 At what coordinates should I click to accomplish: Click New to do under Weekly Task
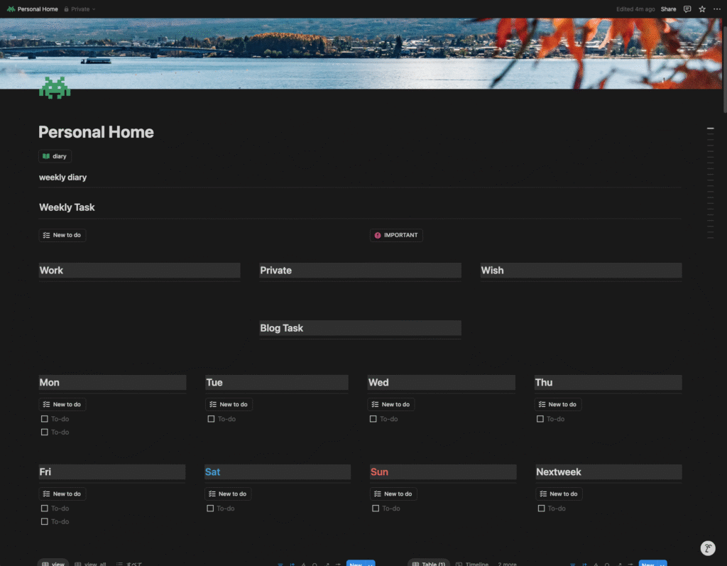[x=62, y=235]
